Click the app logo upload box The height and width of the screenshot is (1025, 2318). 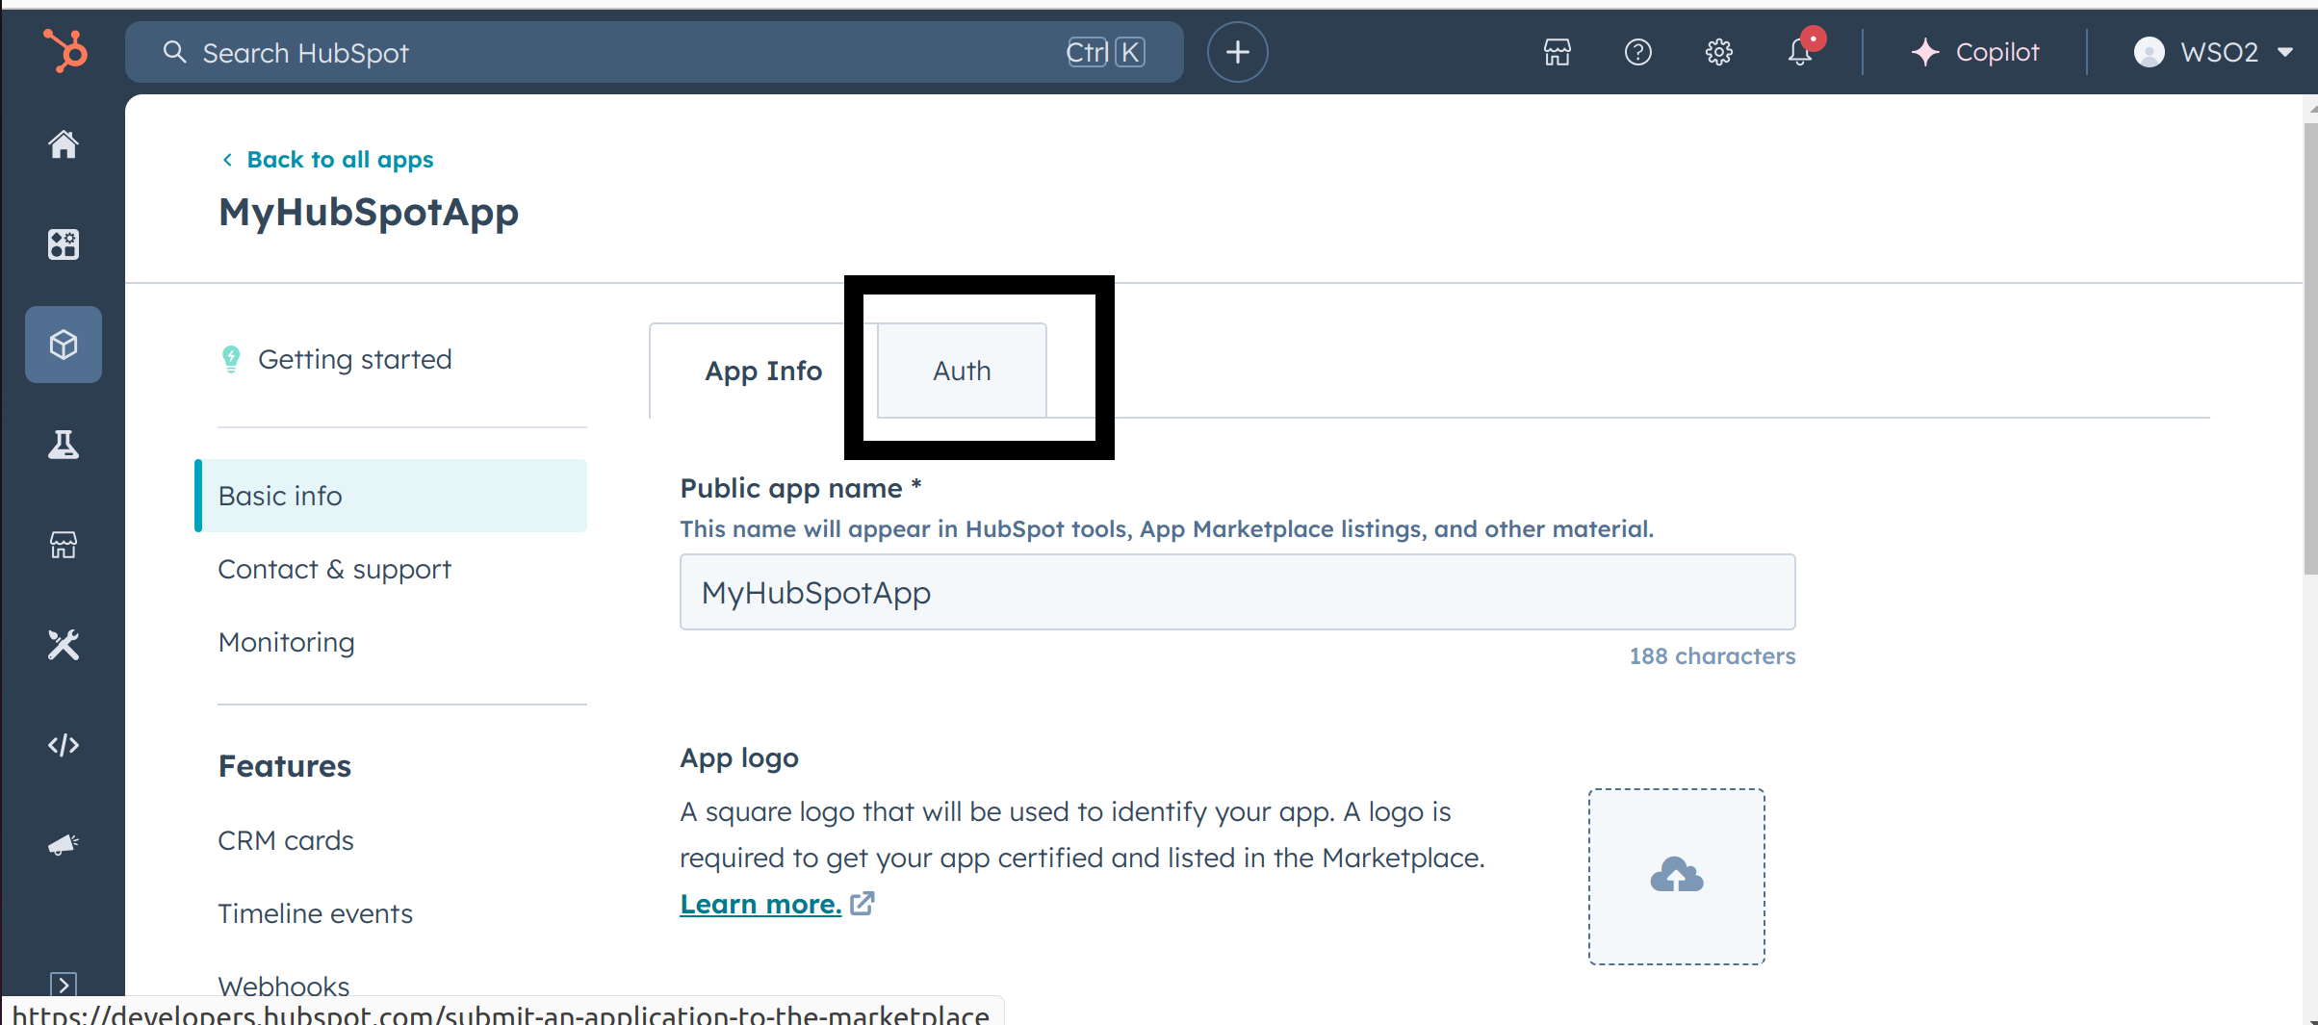tap(1677, 877)
